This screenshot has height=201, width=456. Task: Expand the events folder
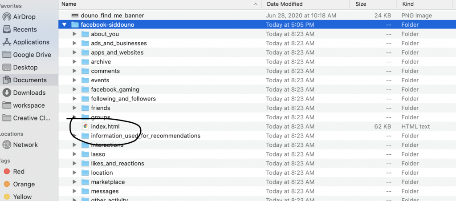[74, 80]
